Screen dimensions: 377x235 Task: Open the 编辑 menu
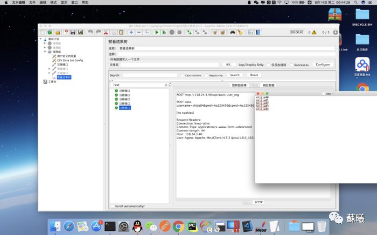click(43, 2)
